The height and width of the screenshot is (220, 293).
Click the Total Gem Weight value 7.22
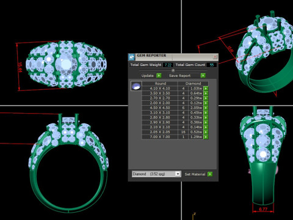point(168,65)
